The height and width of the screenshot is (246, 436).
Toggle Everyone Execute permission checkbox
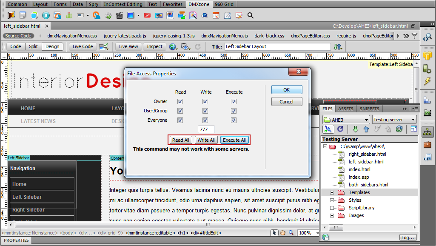pos(234,120)
